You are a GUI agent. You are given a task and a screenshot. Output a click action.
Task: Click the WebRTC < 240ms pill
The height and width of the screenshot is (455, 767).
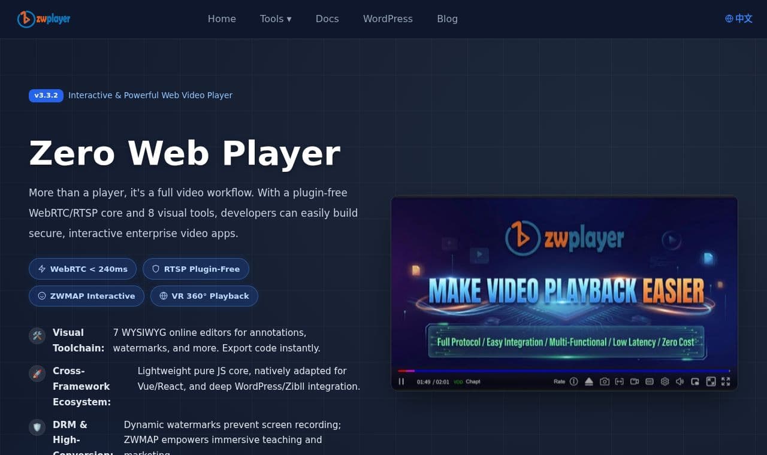[x=83, y=269]
